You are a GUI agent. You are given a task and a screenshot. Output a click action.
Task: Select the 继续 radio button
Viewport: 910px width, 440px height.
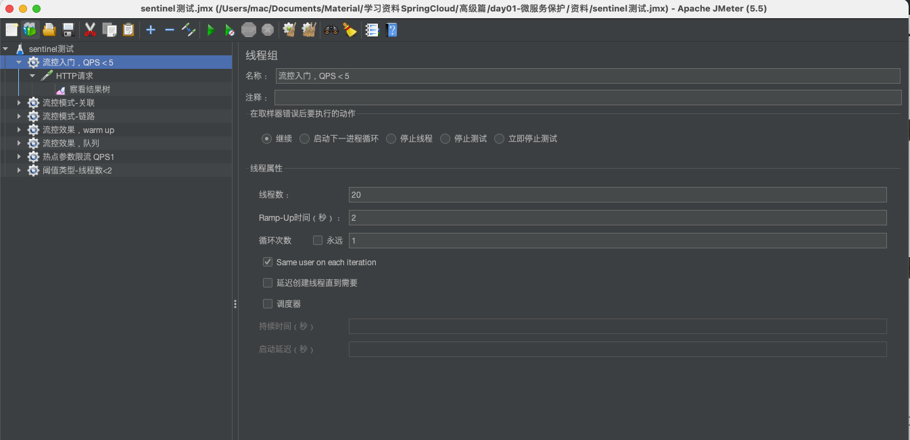point(267,138)
